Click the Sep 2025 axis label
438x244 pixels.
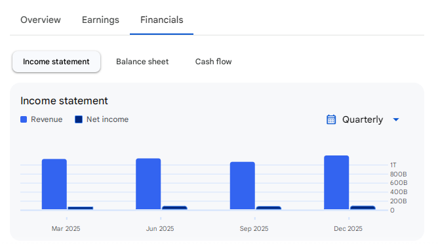tap(254, 229)
